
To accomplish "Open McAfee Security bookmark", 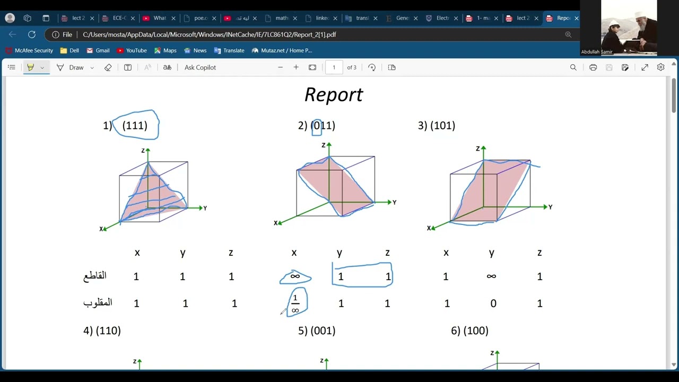I will click(29, 50).
